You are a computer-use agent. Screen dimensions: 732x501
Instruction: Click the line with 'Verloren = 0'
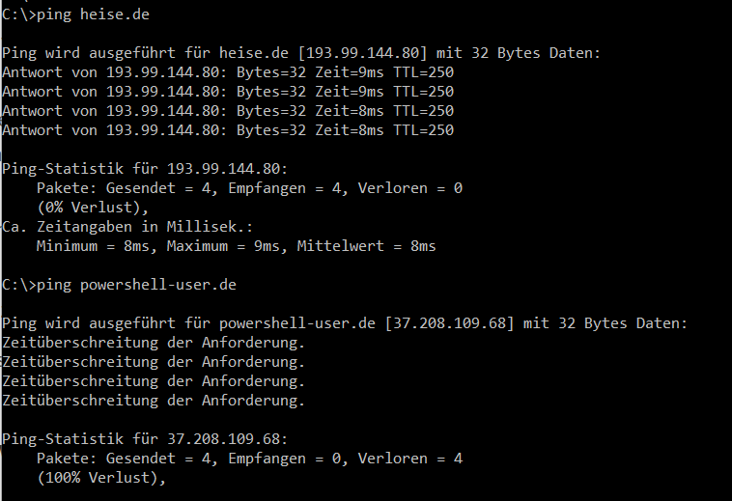[249, 188]
